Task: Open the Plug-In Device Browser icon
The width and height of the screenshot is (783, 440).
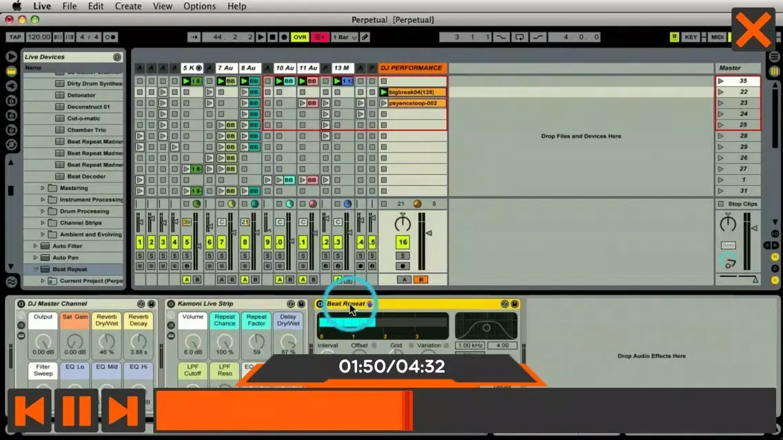Action: coord(11,86)
